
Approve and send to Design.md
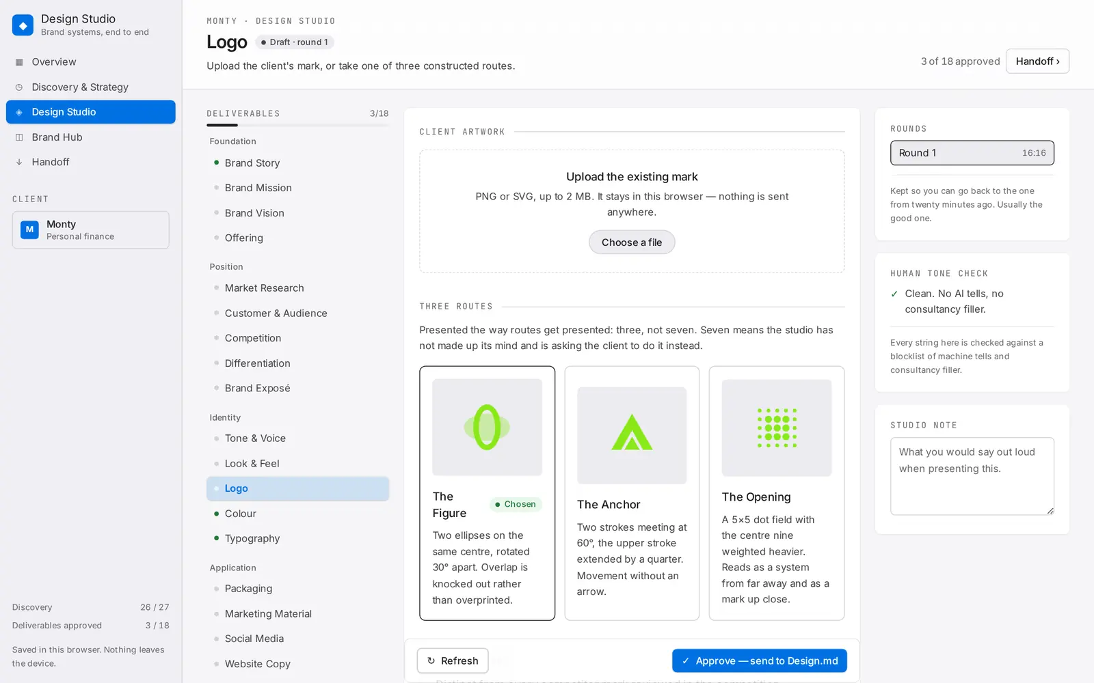(760, 661)
